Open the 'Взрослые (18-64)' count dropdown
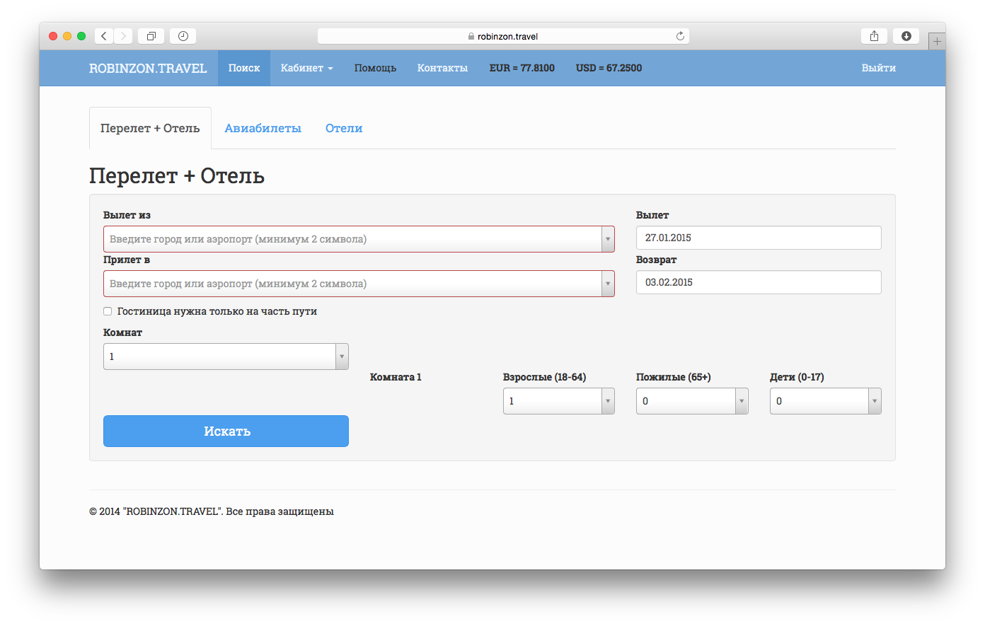 [607, 401]
